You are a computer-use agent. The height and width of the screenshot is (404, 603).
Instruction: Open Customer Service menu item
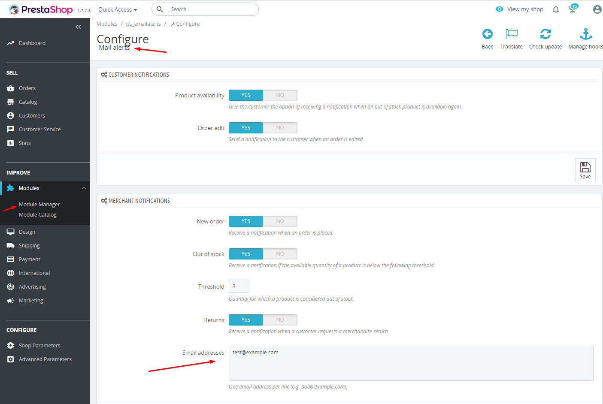[x=40, y=130]
